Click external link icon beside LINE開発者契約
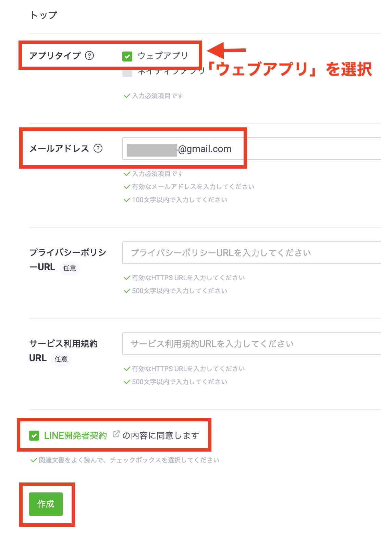Image resolution: width=381 pixels, height=546 pixels. pyautogui.click(x=116, y=434)
